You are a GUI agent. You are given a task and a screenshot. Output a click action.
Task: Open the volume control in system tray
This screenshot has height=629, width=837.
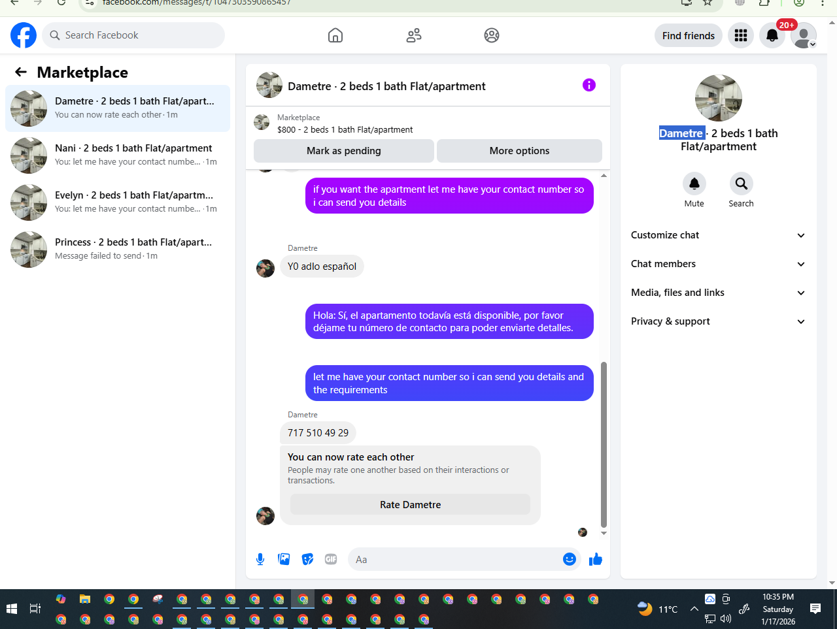pyautogui.click(x=726, y=619)
